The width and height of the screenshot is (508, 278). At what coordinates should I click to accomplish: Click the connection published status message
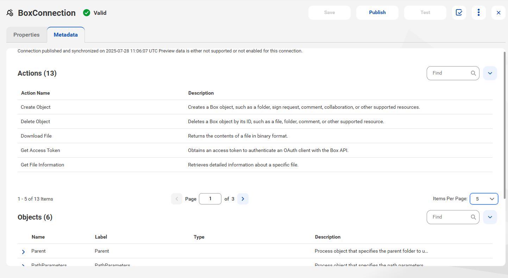(x=160, y=51)
